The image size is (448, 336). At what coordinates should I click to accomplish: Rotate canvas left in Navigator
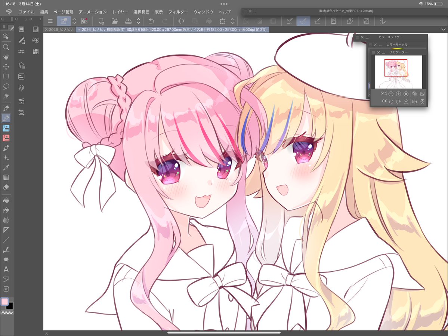click(391, 101)
